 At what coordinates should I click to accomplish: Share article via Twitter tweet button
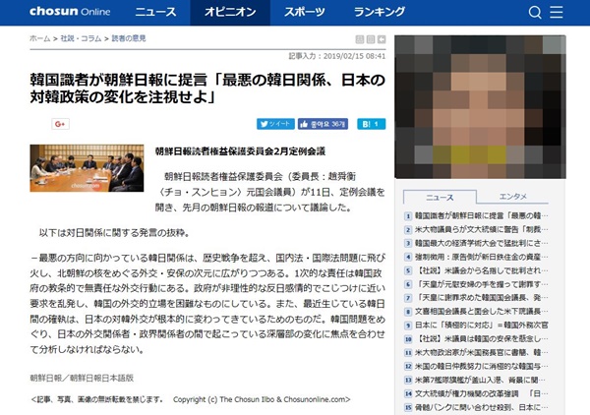276,124
